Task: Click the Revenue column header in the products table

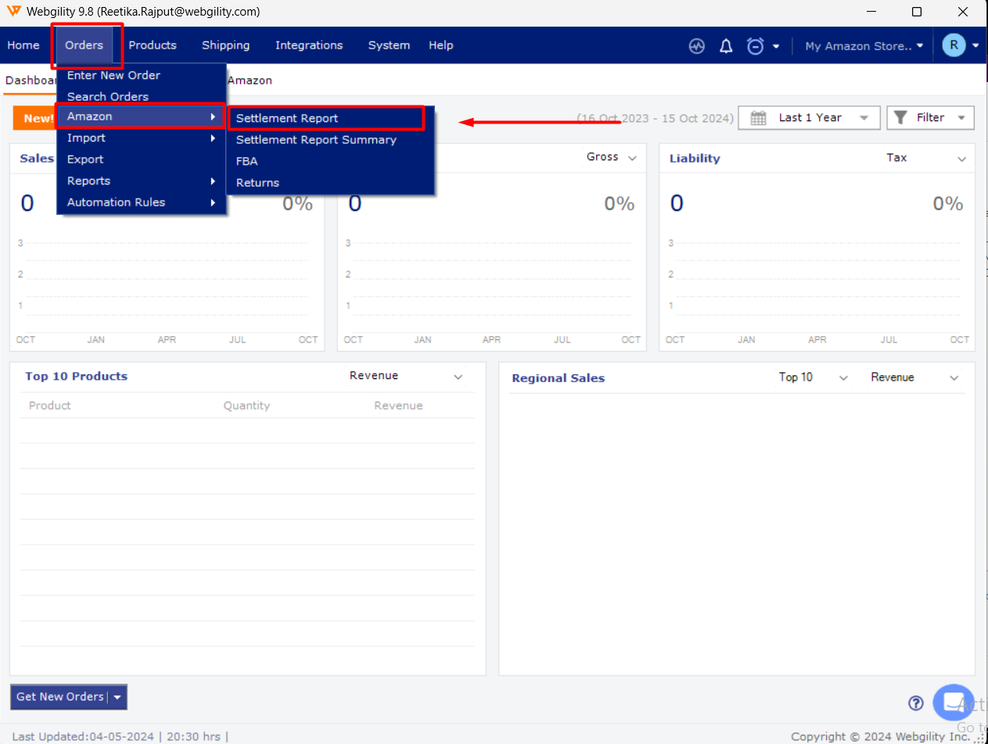Action: click(398, 406)
